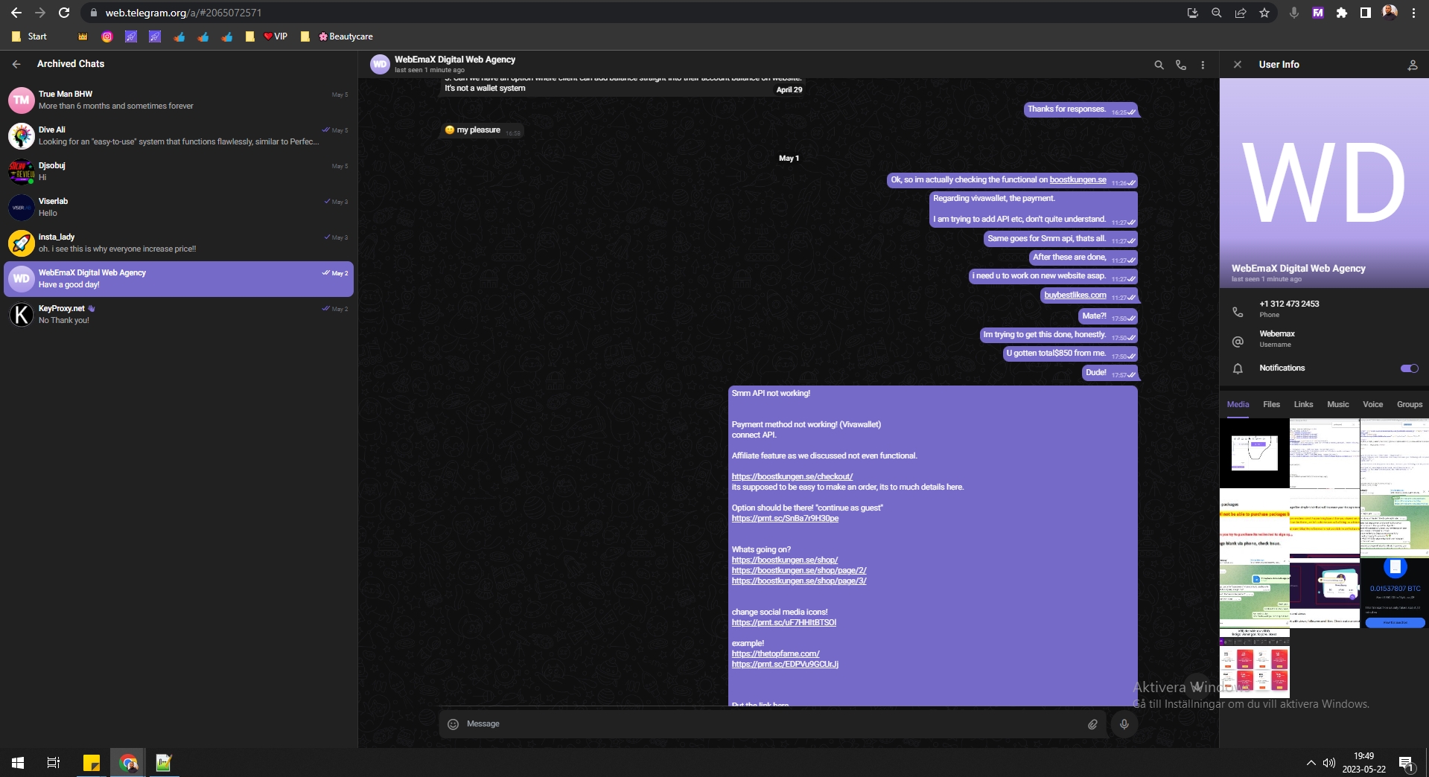The image size is (1429, 777).
Task: Click the browser address bar
Action: (633, 13)
